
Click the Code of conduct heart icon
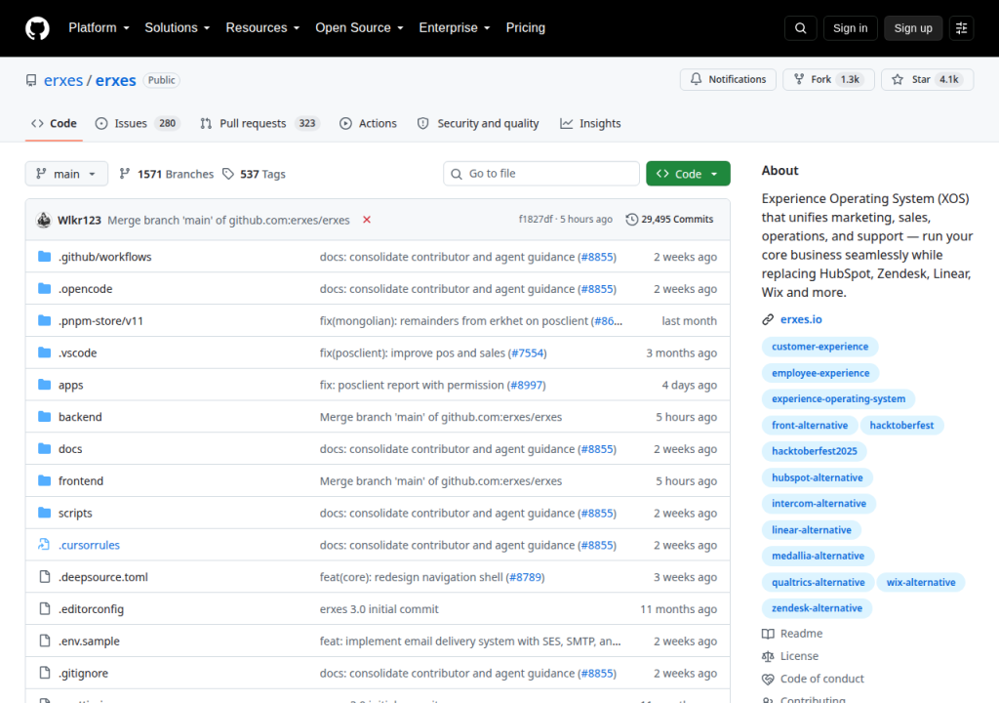point(768,680)
